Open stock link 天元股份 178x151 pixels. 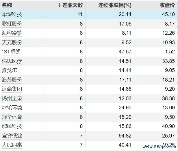[x=12, y=42]
